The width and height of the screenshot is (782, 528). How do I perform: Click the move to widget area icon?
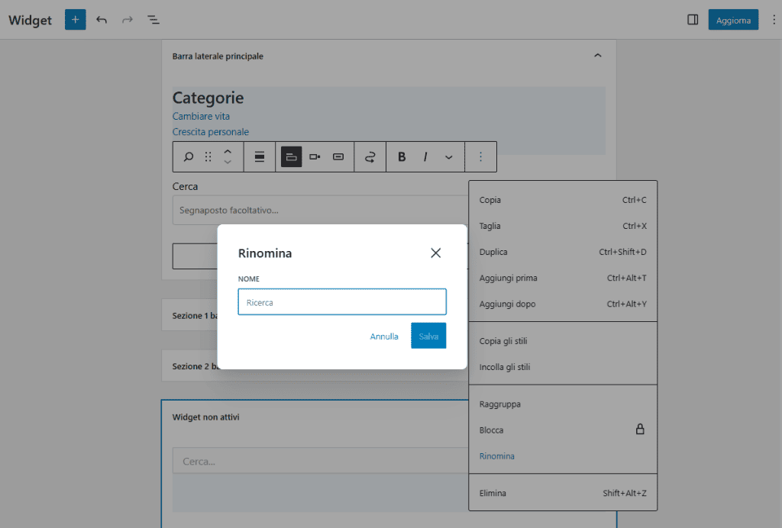[x=370, y=157]
